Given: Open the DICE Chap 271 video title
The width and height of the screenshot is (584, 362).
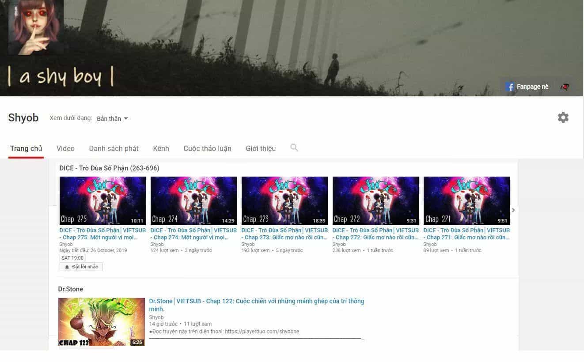Looking at the screenshot, I should pyautogui.click(x=466, y=234).
